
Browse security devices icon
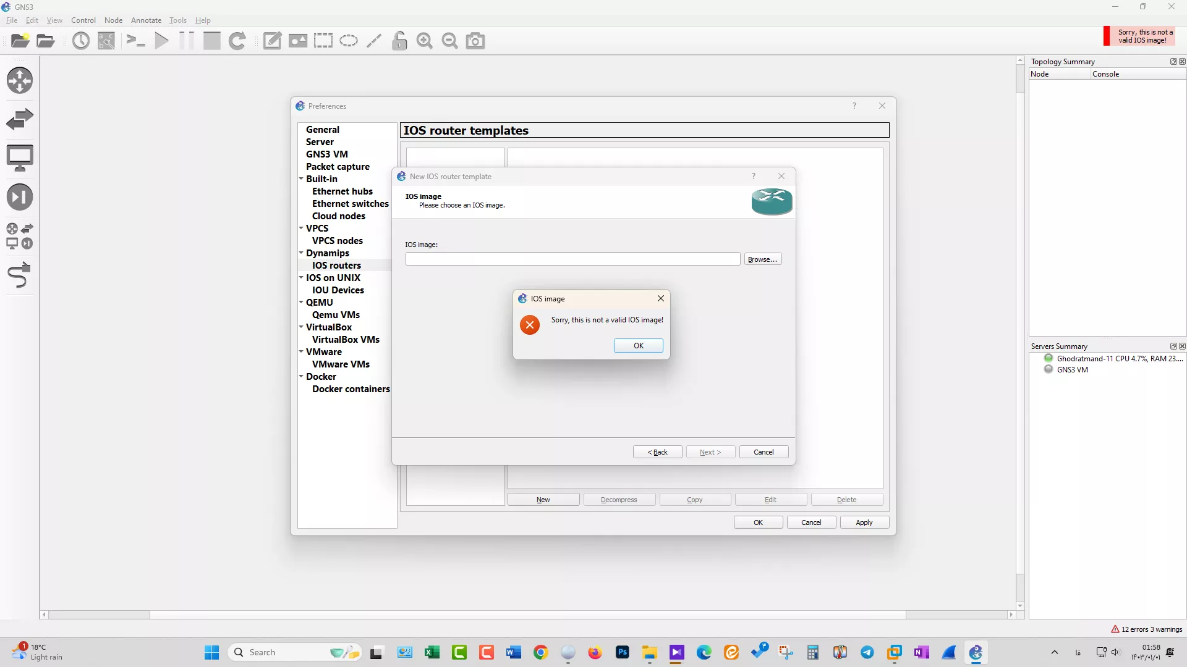click(20, 197)
